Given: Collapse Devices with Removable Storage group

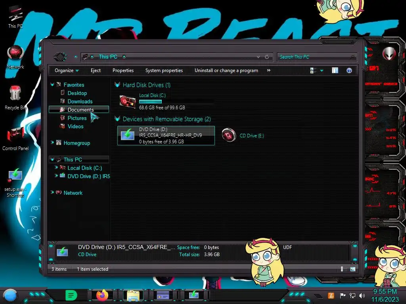Looking at the screenshot, I should pyautogui.click(x=117, y=119).
